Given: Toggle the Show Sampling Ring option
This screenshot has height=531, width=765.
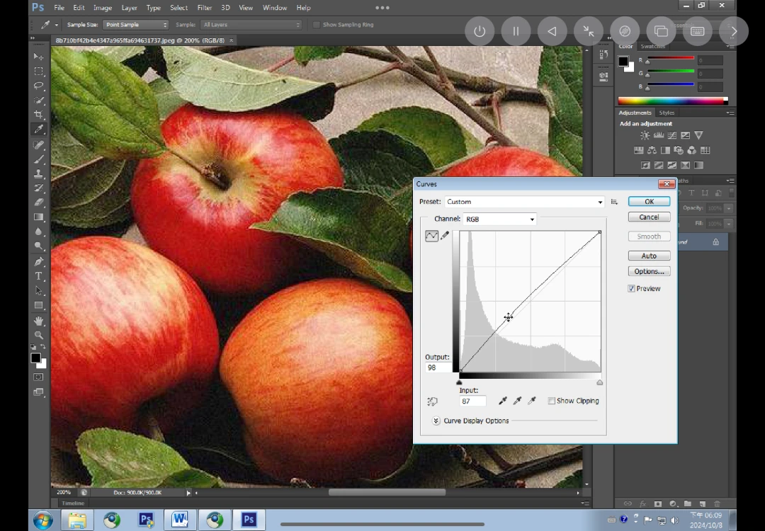Looking at the screenshot, I should 317,25.
